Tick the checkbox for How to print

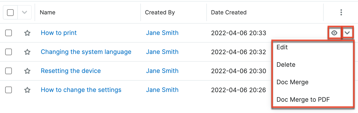9,33
